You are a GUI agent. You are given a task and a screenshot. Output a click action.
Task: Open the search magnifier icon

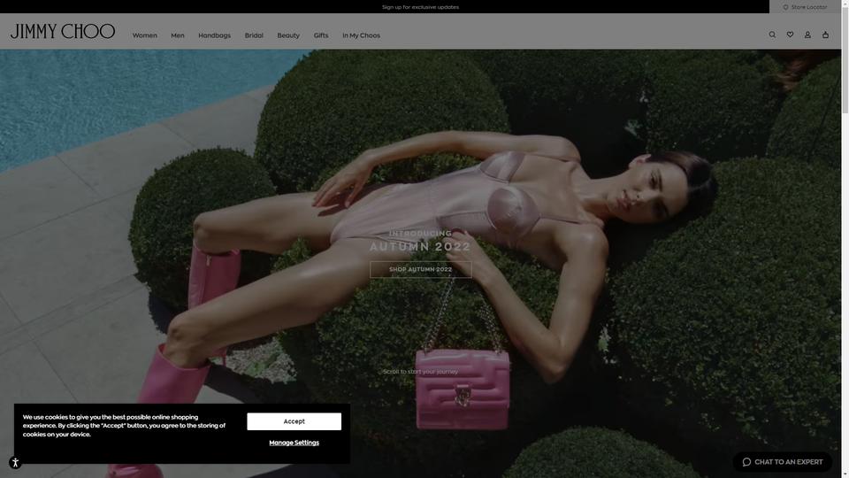point(772,35)
